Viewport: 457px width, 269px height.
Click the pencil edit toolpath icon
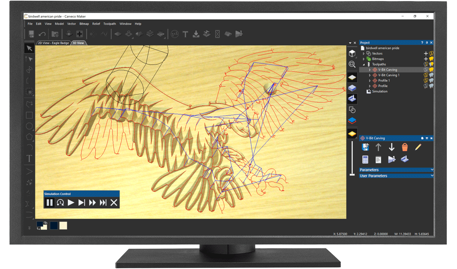pos(418,147)
